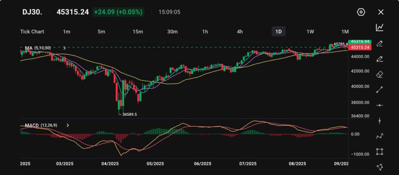Expand the MA (5,10,30) indicator settings
Viewport: 399px width, 175px height.
click(64, 48)
